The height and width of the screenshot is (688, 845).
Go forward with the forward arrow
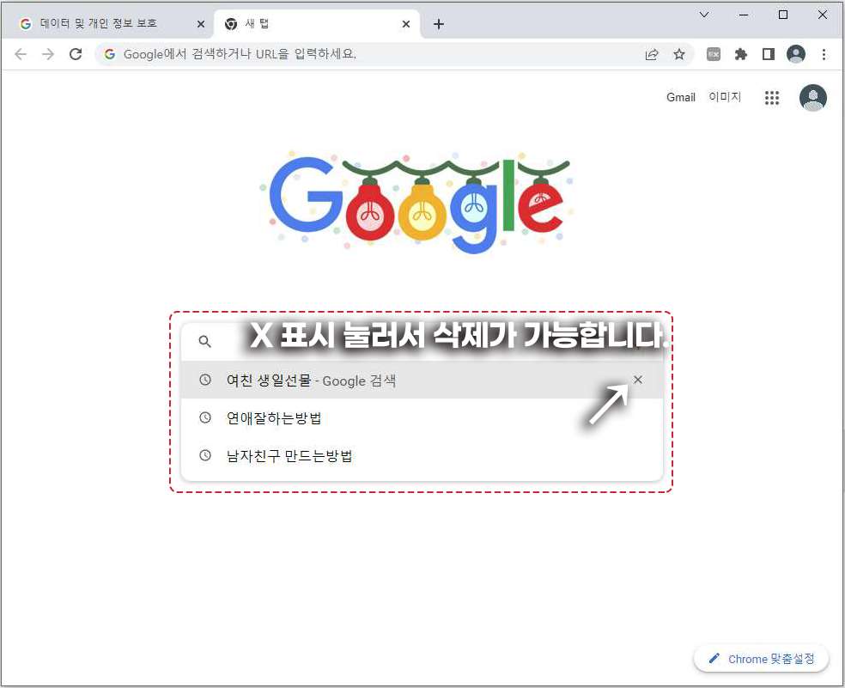48,54
